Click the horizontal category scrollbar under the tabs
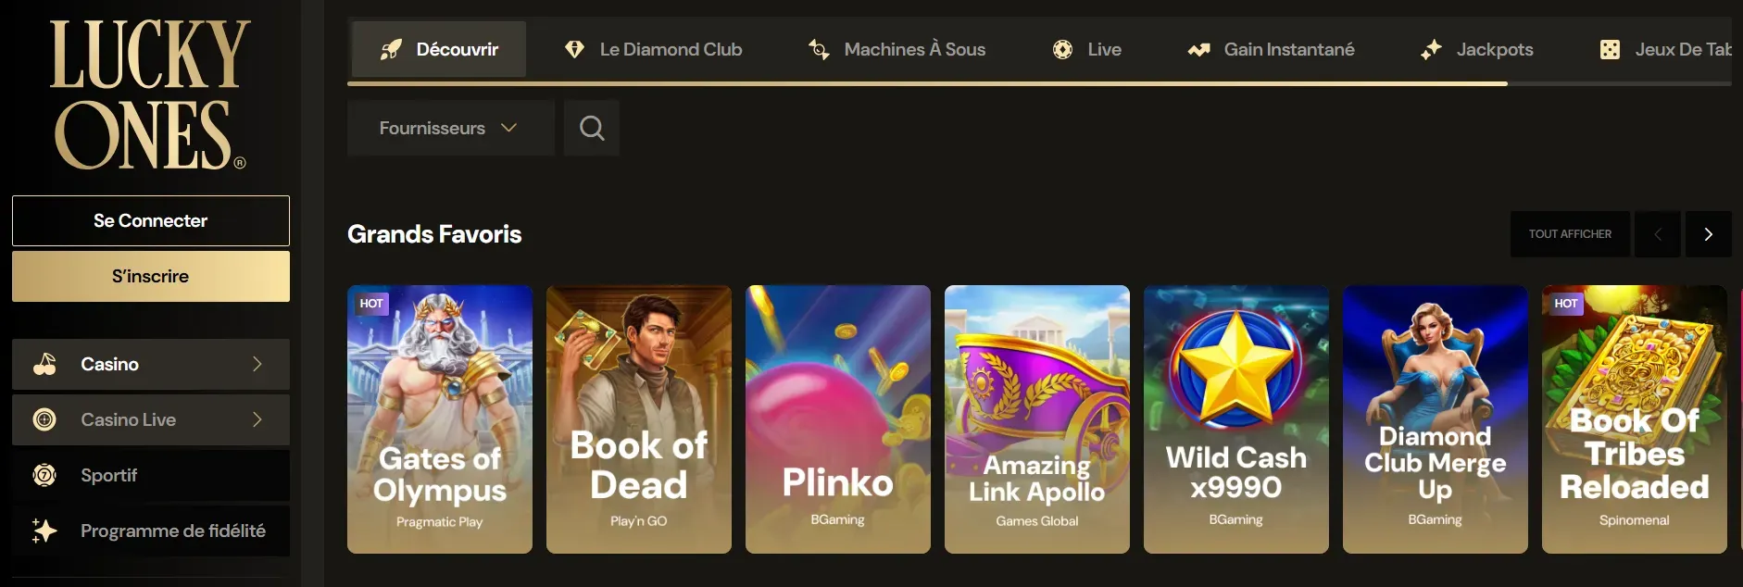The height and width of the screenshot is (587, 1743). coord(927,83)
